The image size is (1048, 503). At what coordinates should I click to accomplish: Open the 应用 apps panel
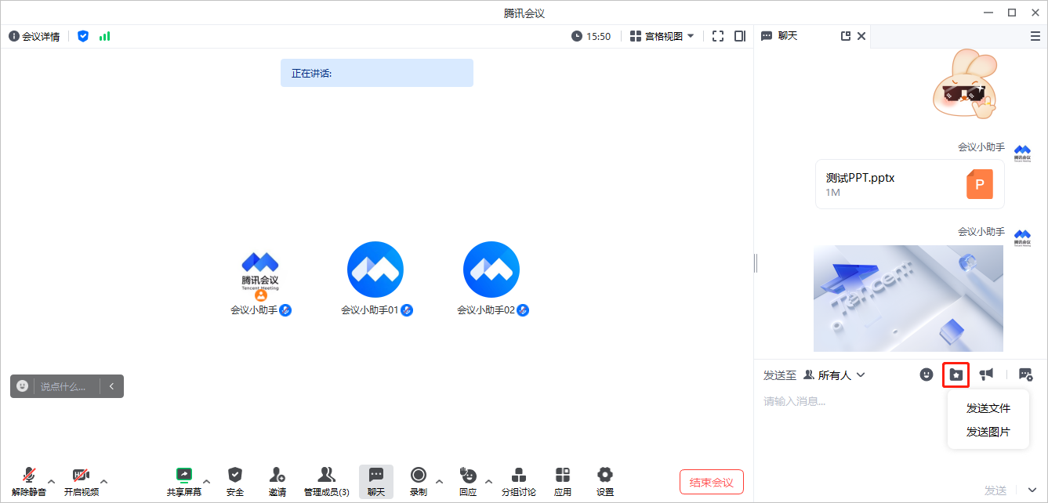click(563, 482)
